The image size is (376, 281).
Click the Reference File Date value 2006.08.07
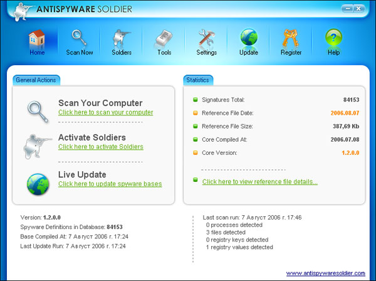(x=345, y=113)
